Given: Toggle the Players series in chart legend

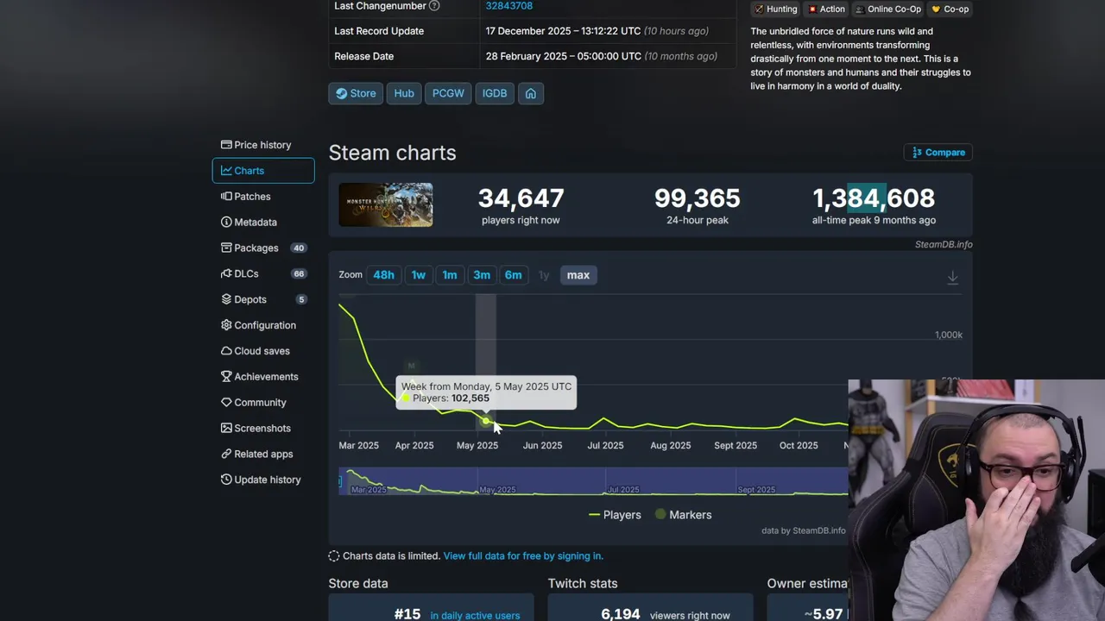Looking at the screenshot, I should tap(615, 515).
